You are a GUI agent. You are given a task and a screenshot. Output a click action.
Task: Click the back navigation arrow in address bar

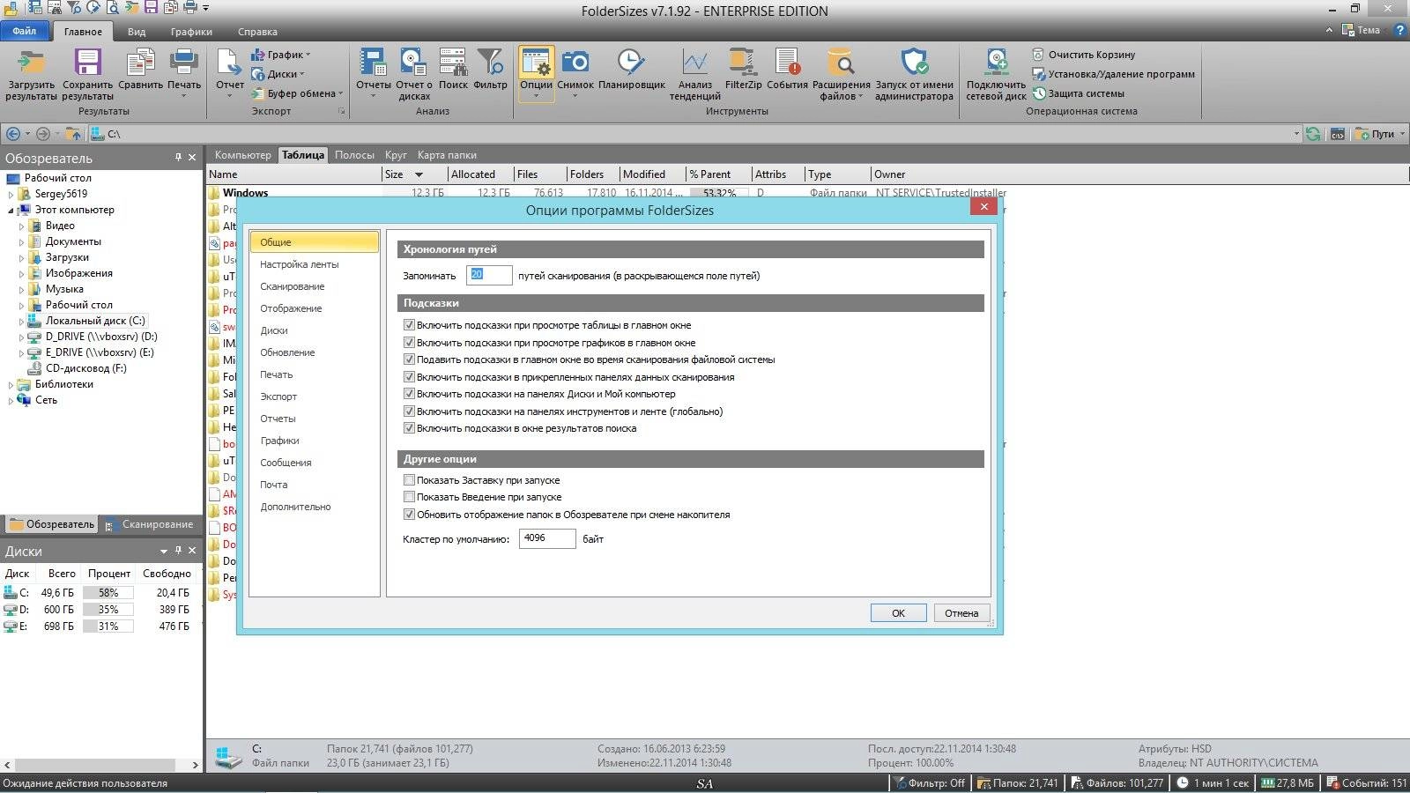pos(13,134)
